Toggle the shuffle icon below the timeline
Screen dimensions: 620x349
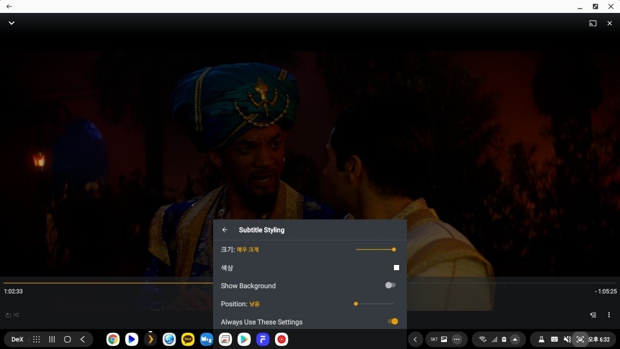coord(16,315)
